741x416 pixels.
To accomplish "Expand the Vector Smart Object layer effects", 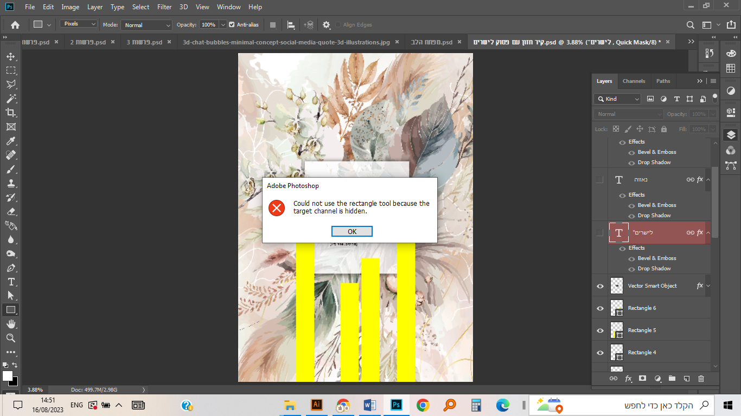I will pyautogui.click(x=708, y=286).
